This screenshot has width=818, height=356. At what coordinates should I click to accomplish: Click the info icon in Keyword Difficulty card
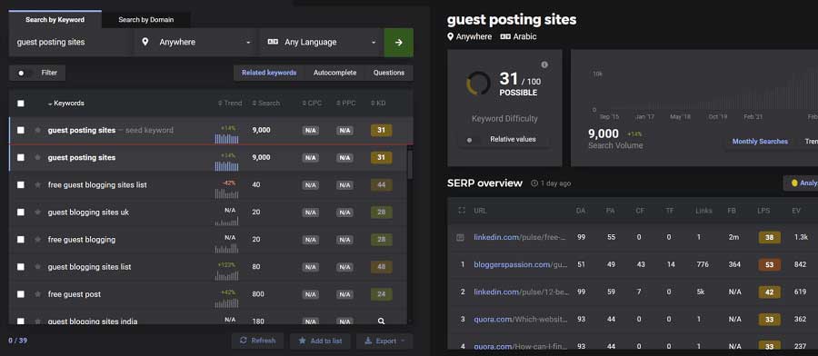[x=544, y=64]
